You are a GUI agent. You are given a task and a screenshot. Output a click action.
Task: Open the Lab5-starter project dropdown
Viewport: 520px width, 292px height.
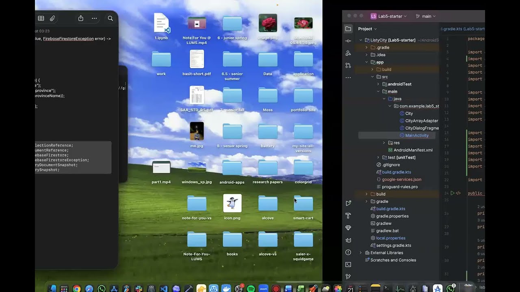click(x=389, y=16)
